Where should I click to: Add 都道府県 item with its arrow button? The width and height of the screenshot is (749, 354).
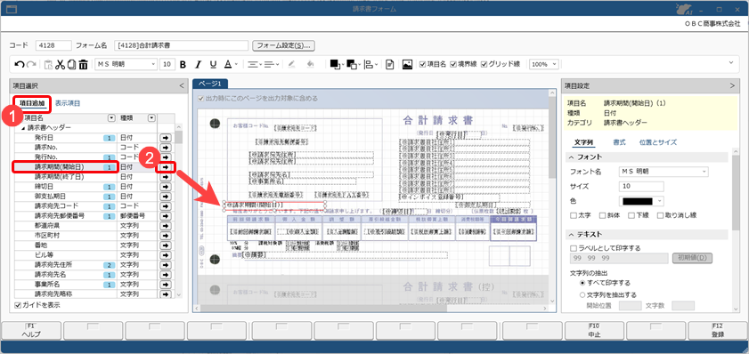click(x=166, y=226)
